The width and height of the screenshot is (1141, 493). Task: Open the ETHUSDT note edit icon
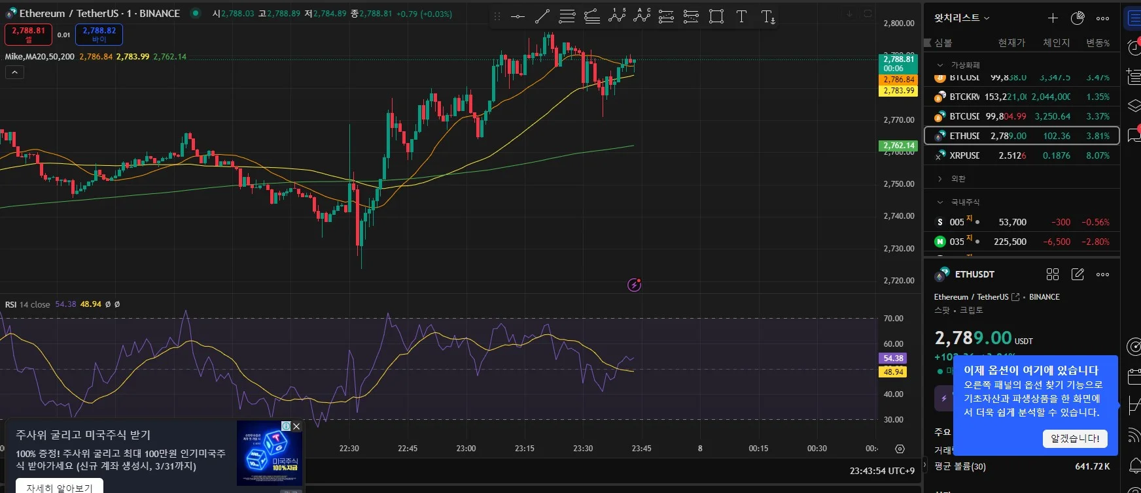point(1078,274)
